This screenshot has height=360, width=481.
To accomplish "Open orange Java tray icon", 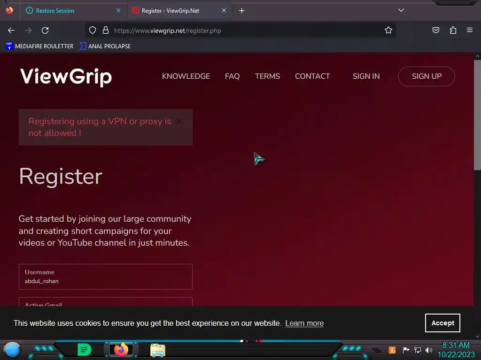I will [x=392, y=350].
